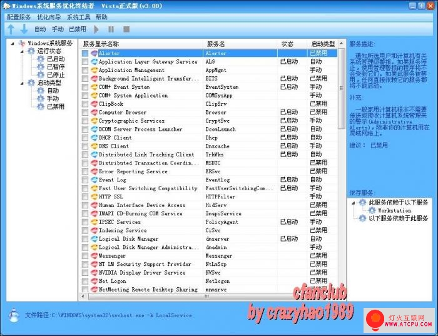Collapse the 启动类型 tree node
The height and width of the screenshot is (336, 438).
point(22,83)
